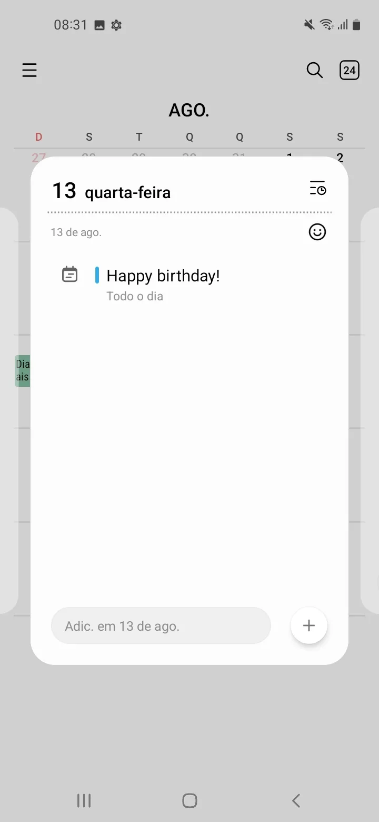Switch to the next day card on right
This screenshot has width=379, height=822.
tap(370, 411)
